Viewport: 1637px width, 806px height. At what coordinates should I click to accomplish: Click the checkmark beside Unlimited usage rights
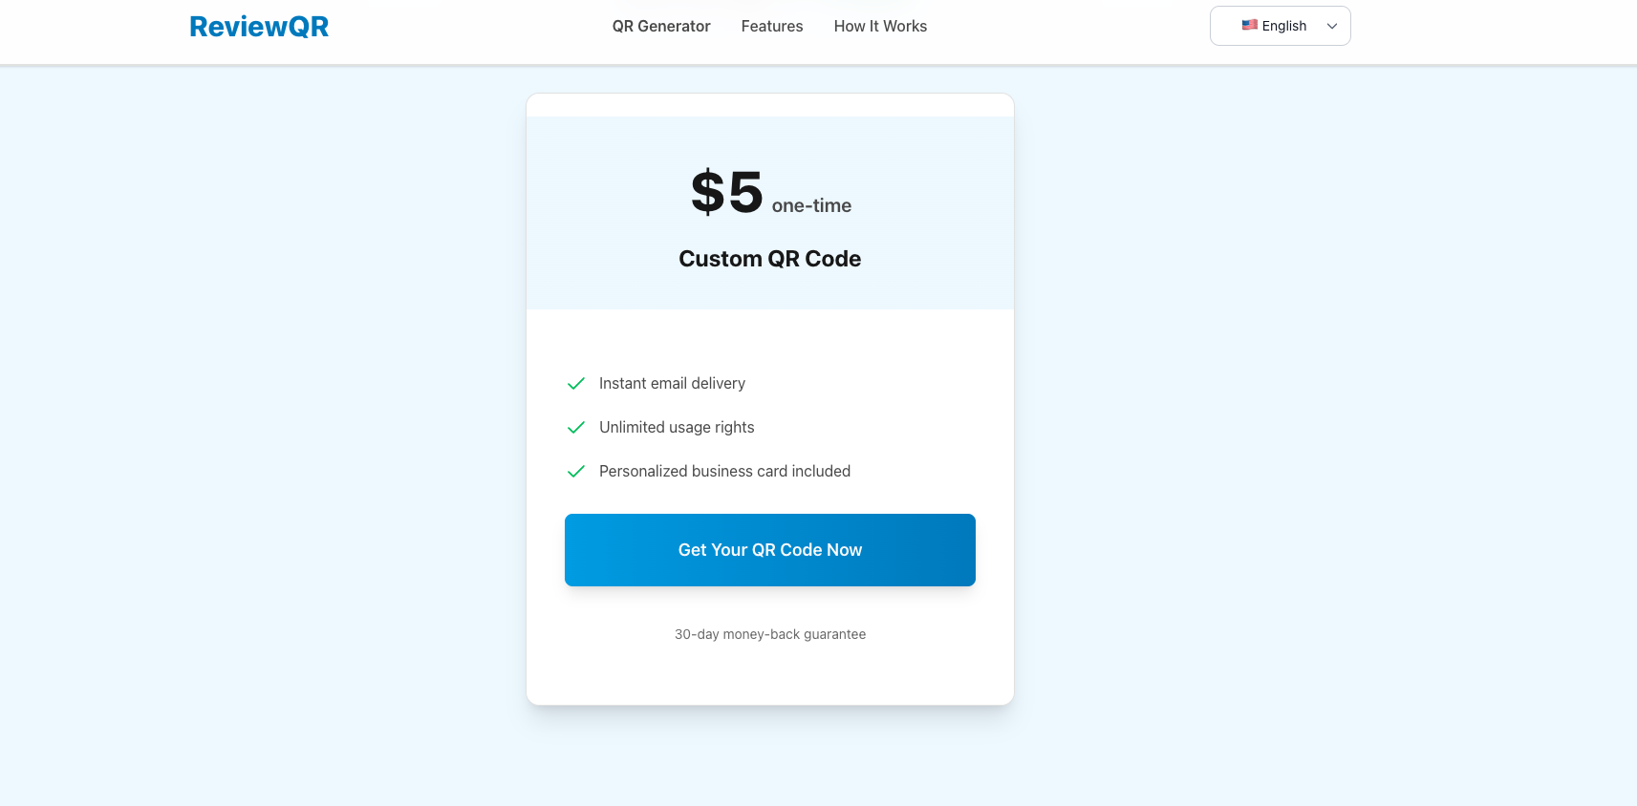click(x=575, y=427)
